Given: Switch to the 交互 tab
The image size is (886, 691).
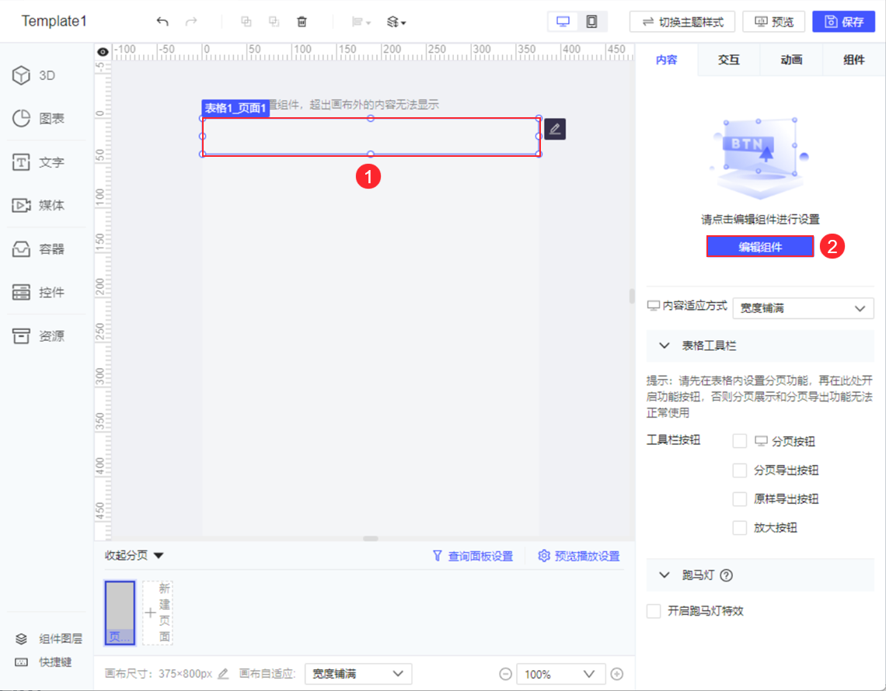Looking at the screenshot, I should [x=728, y=59].
